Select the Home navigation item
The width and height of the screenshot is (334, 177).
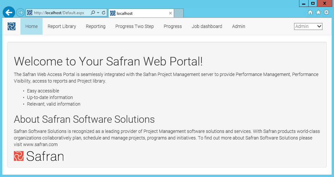coord(31,26)
